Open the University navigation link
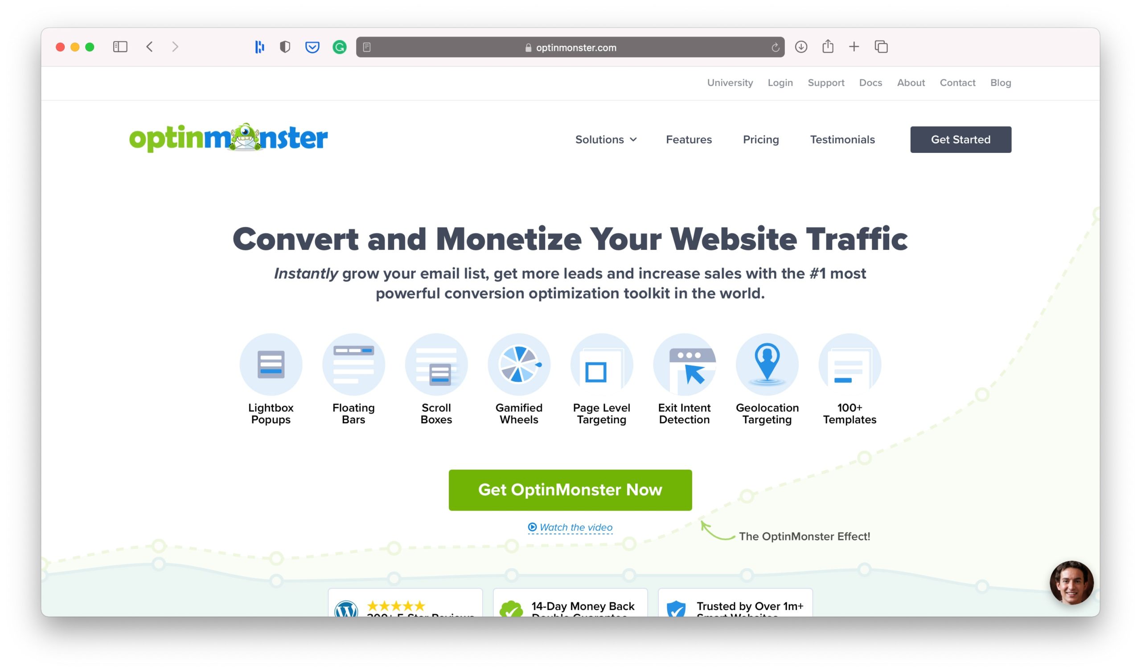 click(729, 82)
